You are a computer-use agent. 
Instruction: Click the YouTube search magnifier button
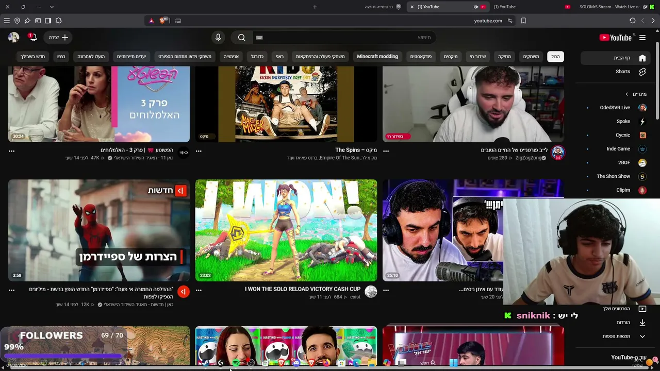click(241, 38)
